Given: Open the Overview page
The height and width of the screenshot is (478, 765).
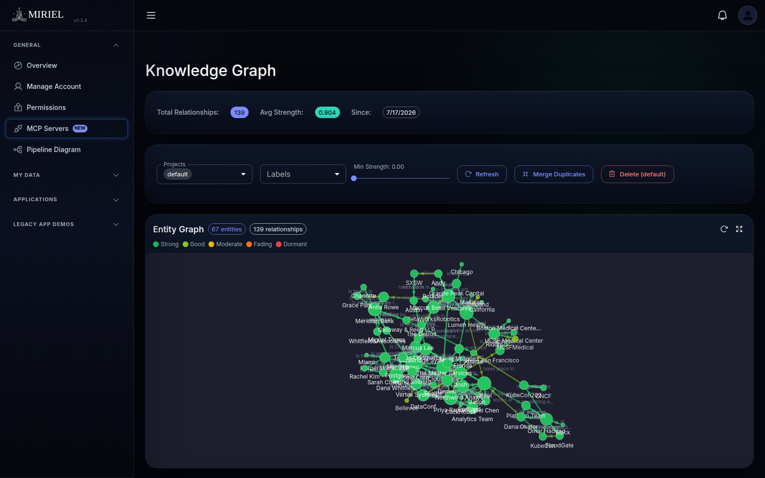Looking at the screenshot, I should click(66, 65).
